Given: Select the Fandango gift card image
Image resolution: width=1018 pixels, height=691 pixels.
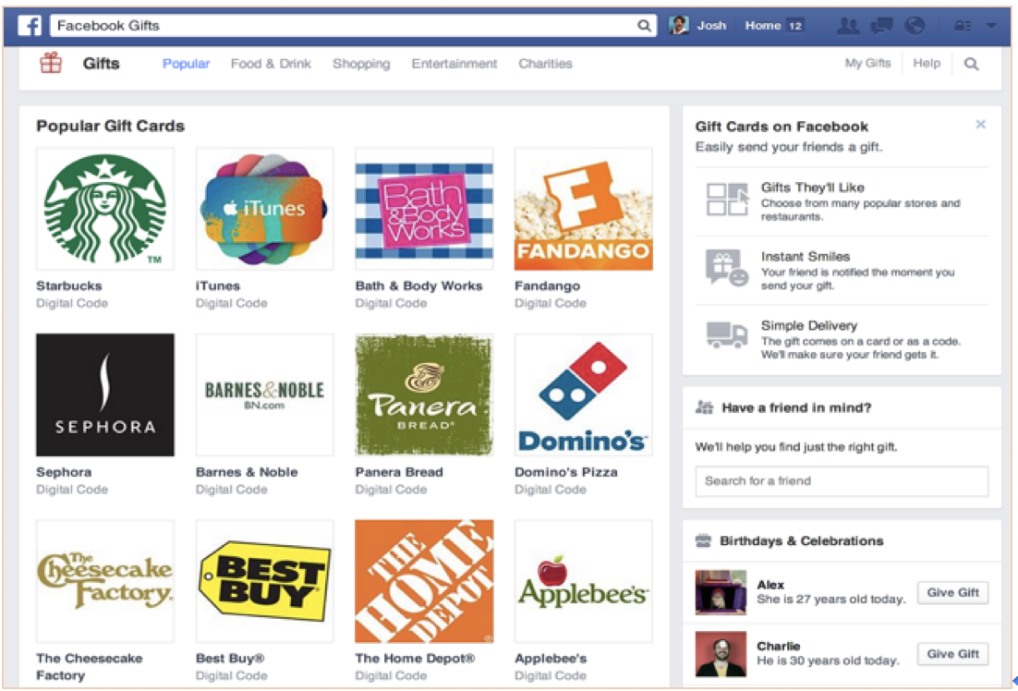Looking at the screenshot, I should pyautogui.click(x=584, y=209).
